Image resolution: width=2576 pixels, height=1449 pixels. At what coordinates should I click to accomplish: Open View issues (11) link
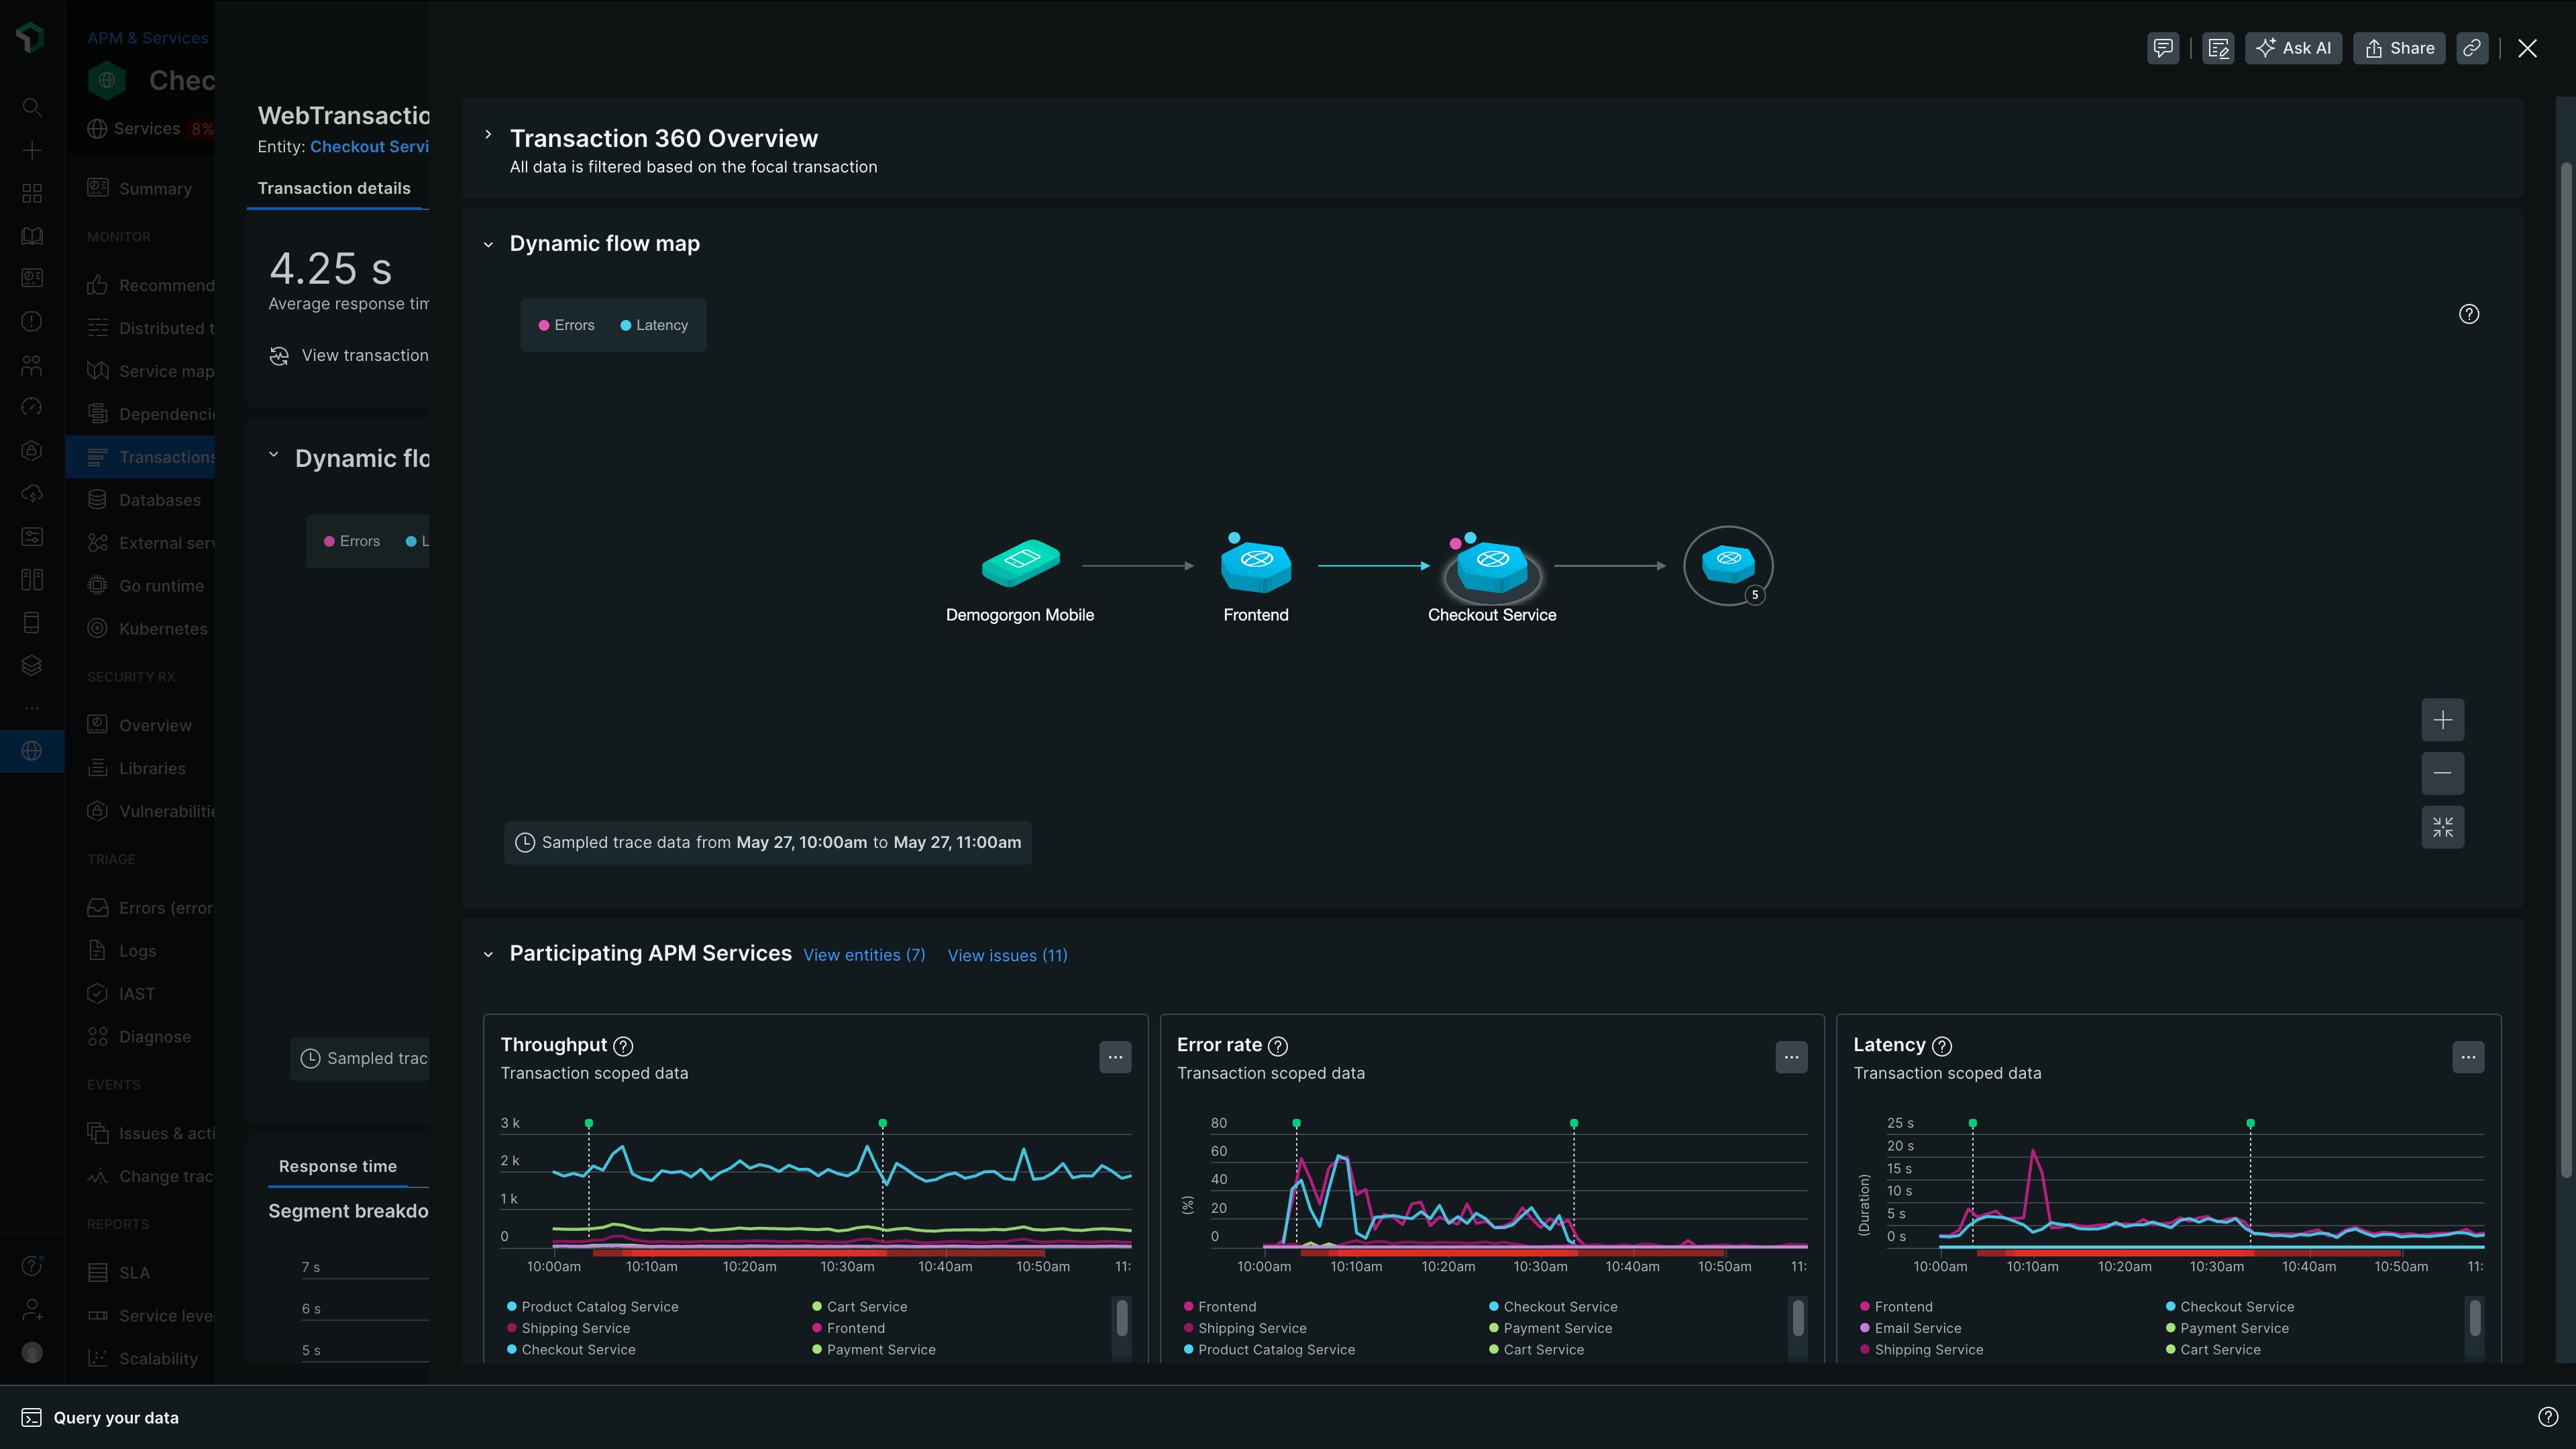pos(1006,955)
